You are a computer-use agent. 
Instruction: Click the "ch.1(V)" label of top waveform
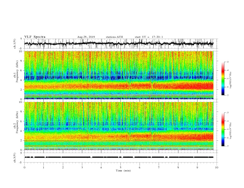click(15, 44)
